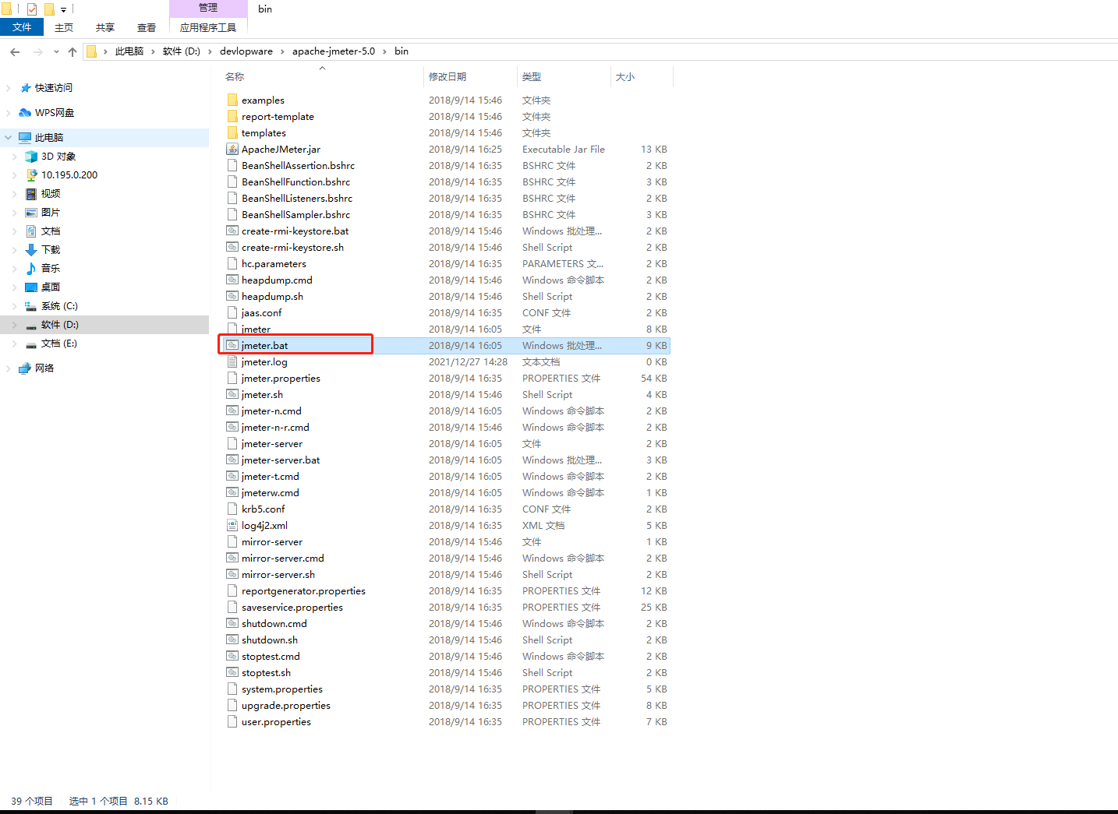This screenshot has height=814, width=1118.
Task: Select the examples folder icon
Action: pyautogui.click(x=232, y=100)
